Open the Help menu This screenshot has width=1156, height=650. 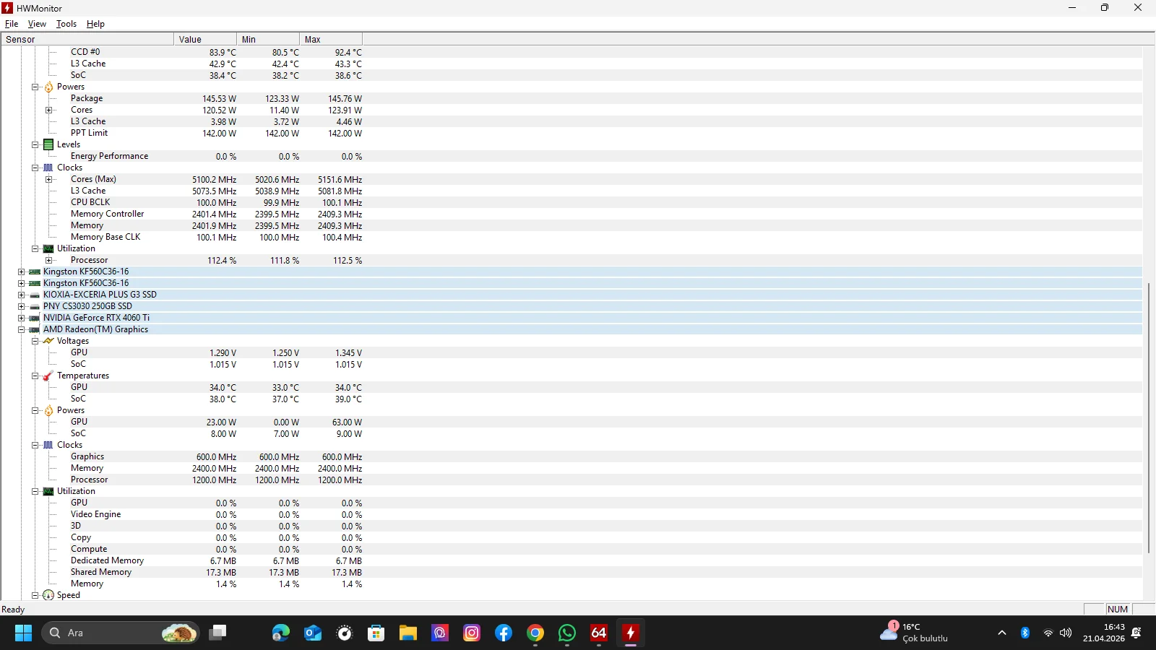(95, 24)
